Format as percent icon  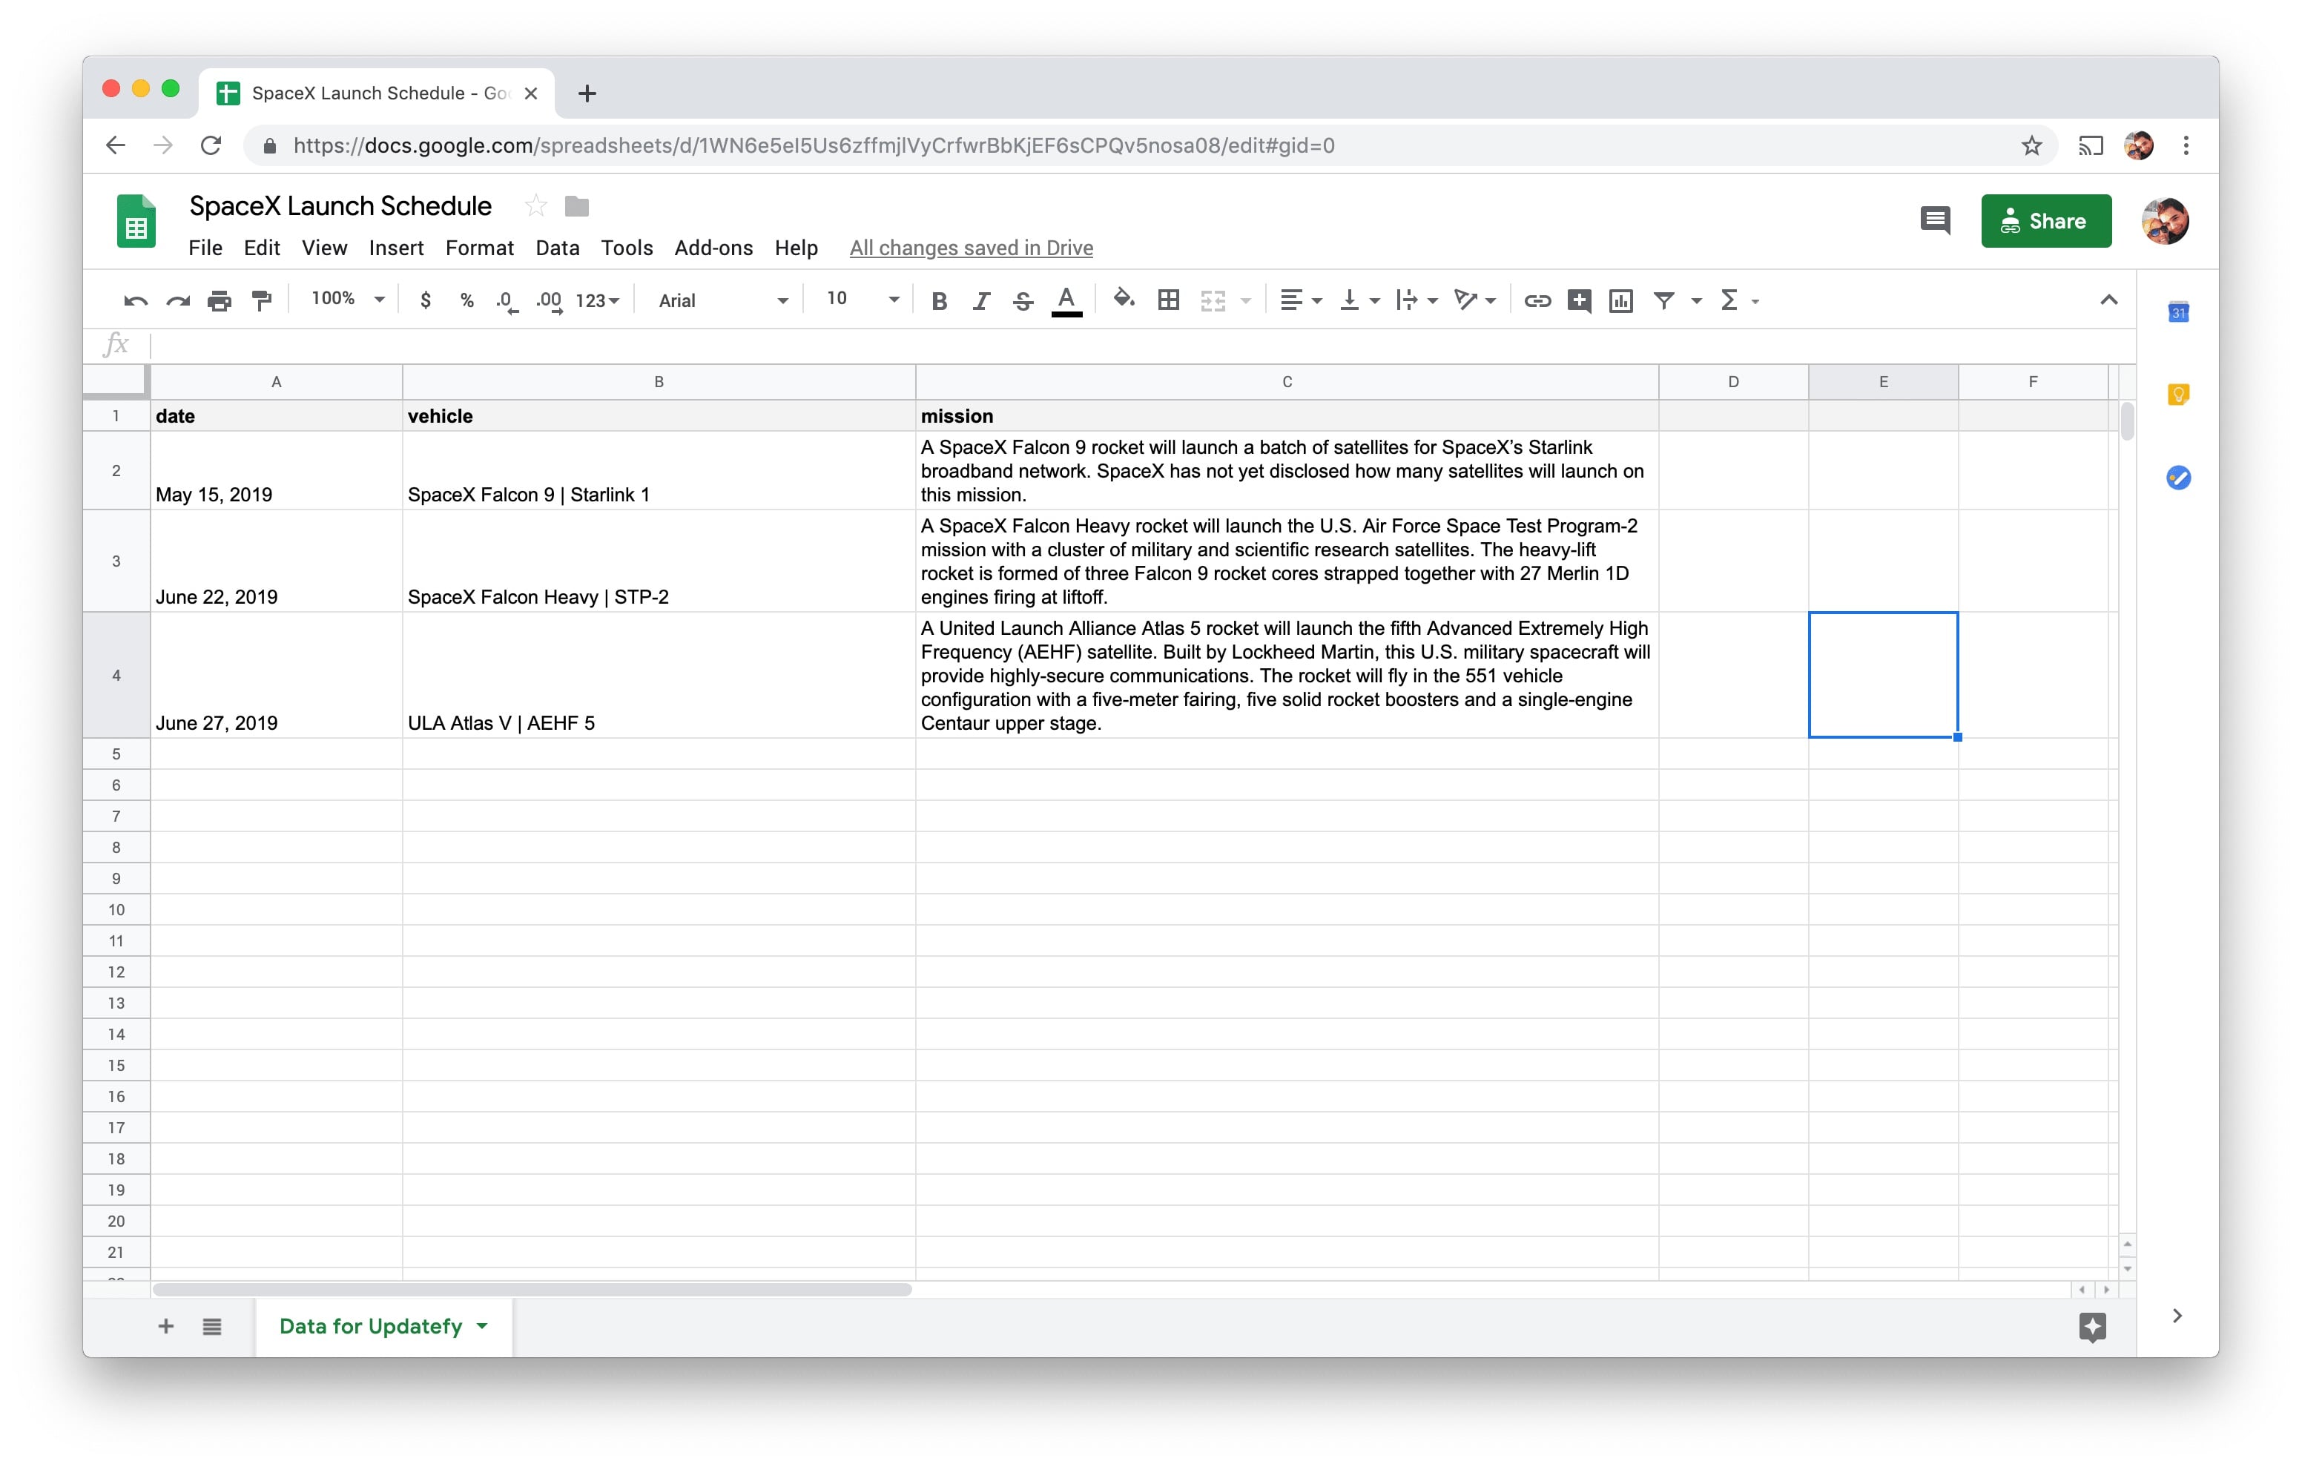(467, 300)
